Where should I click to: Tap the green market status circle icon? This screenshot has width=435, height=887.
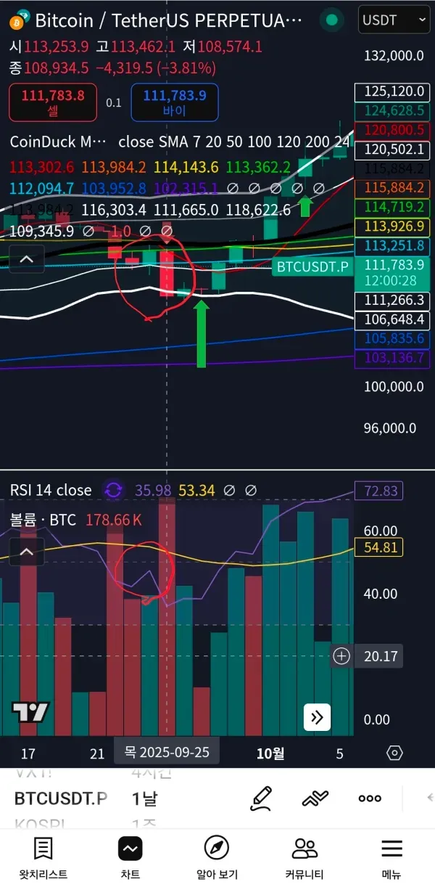tap(331, 20)
